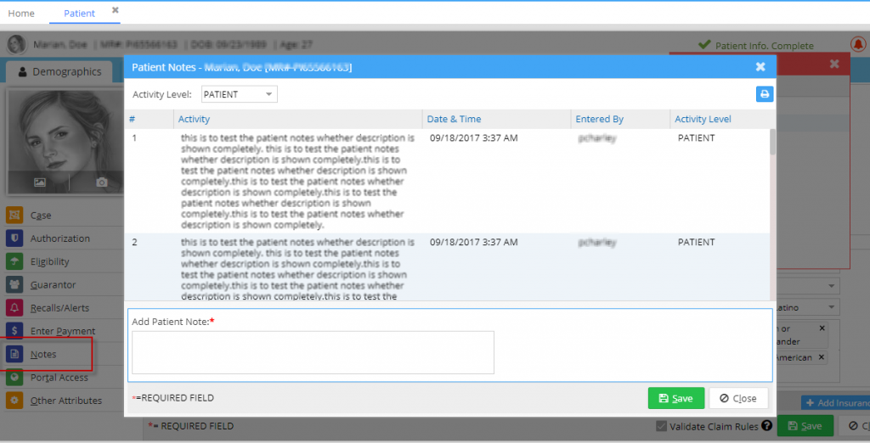Click the Eligibility umbrella icon
This screenshot has width=870, height=443.
tap(14, 261)
